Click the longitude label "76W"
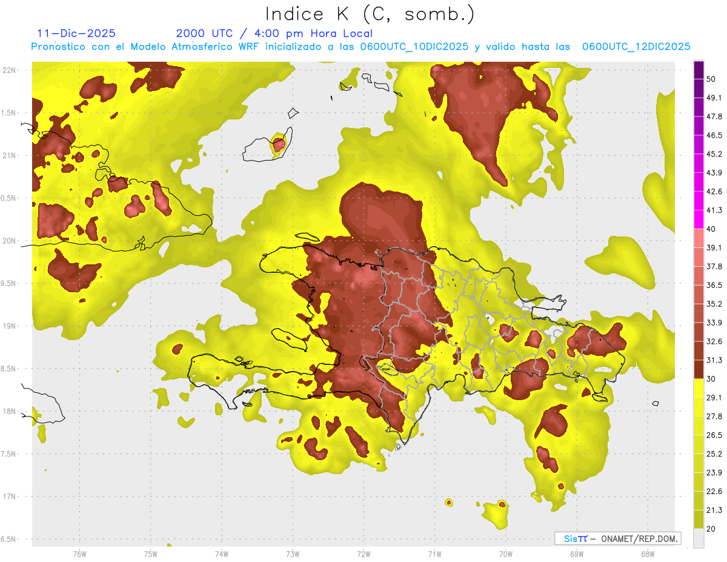727x562 pixels. (79, 554)
